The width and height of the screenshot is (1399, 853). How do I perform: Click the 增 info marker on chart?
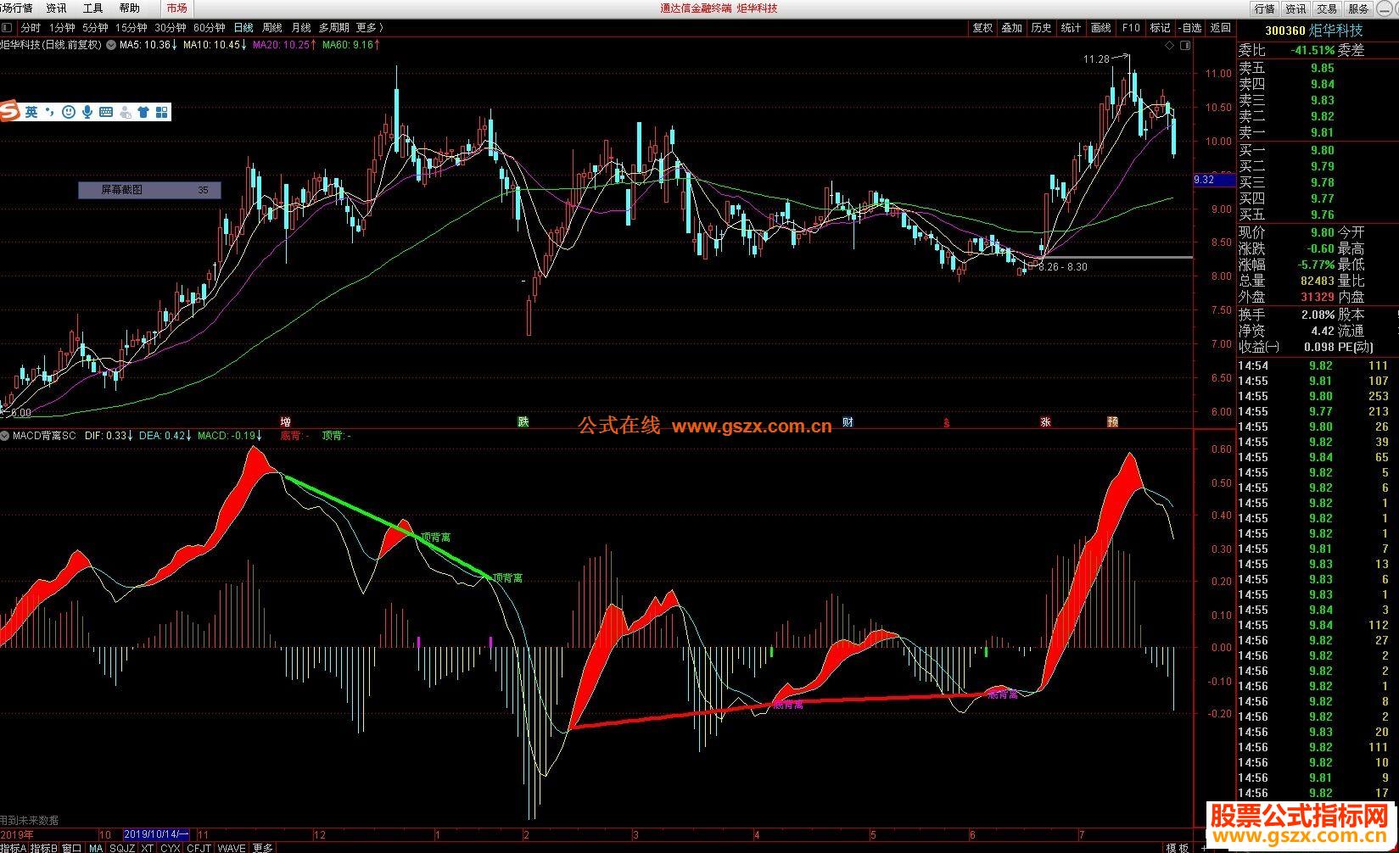[x=286, y=421]
